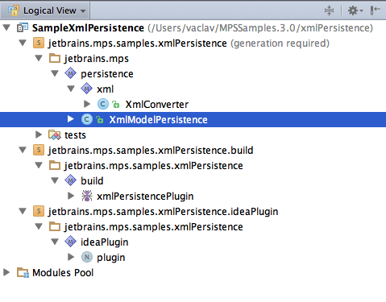Click the SampleXmlPersistence project icon
The image size is (386, 302).
pyautogui.click(x=23, y=27)
